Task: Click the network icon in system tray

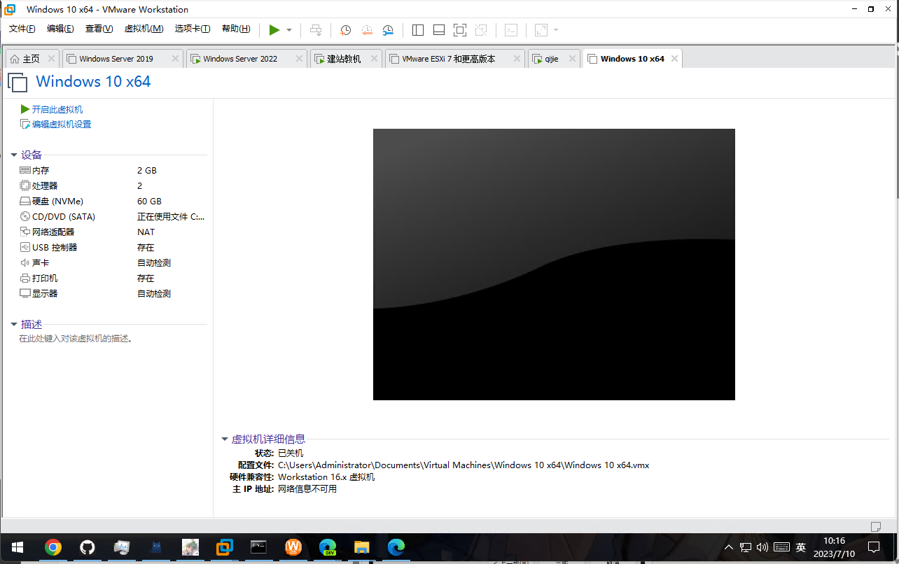Action: pyautogui.click(x=746, y=547)
